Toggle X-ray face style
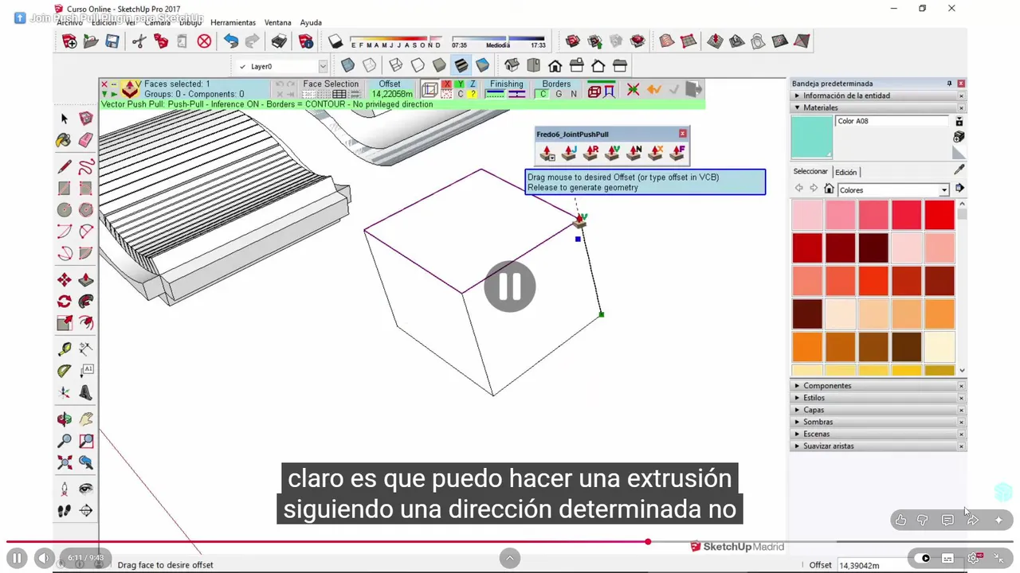The image size is (1020, 573). 347,65
